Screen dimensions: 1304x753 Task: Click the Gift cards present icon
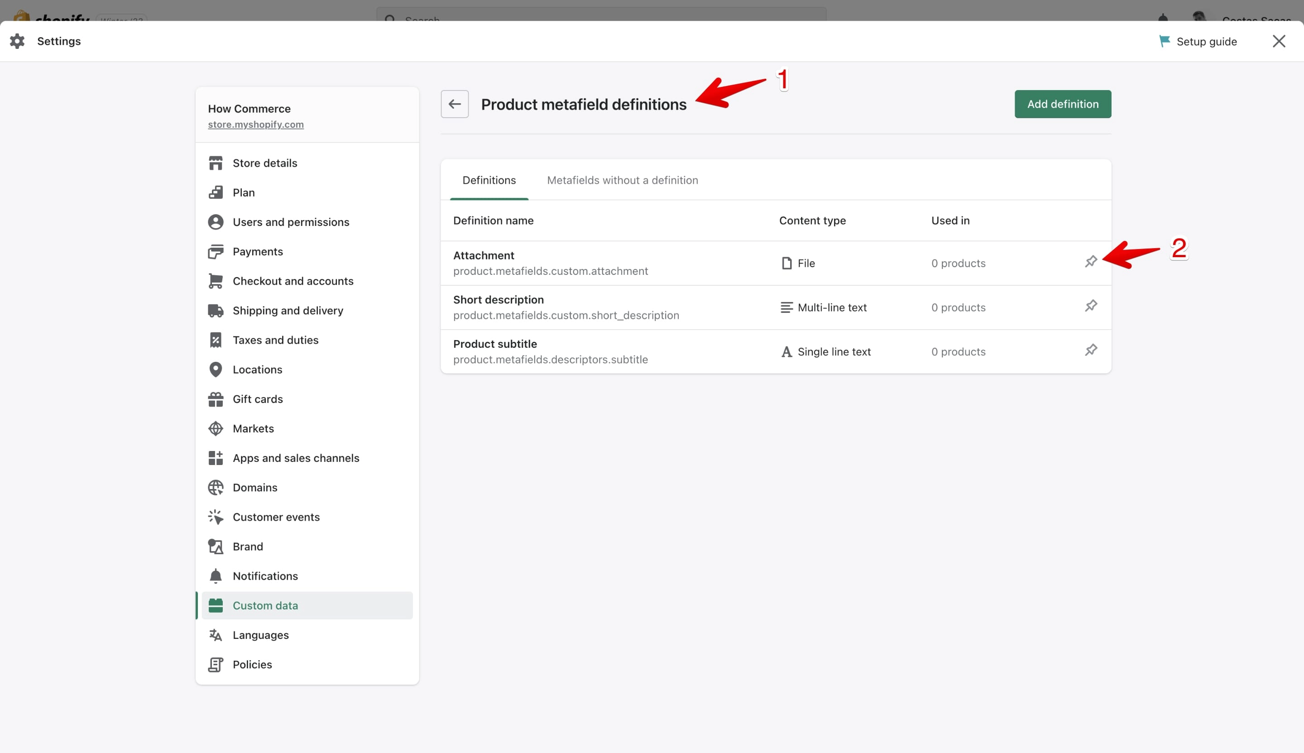pos(216,399)
